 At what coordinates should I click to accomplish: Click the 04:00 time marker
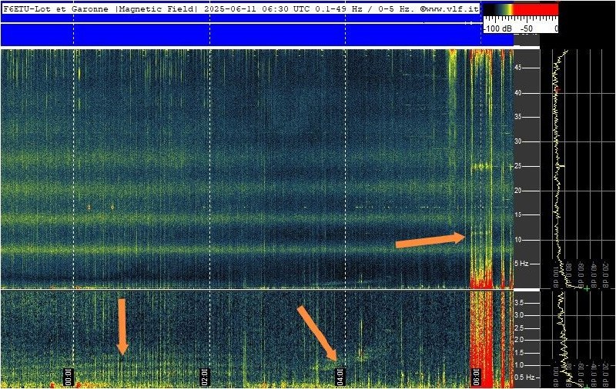pos(340,377)
